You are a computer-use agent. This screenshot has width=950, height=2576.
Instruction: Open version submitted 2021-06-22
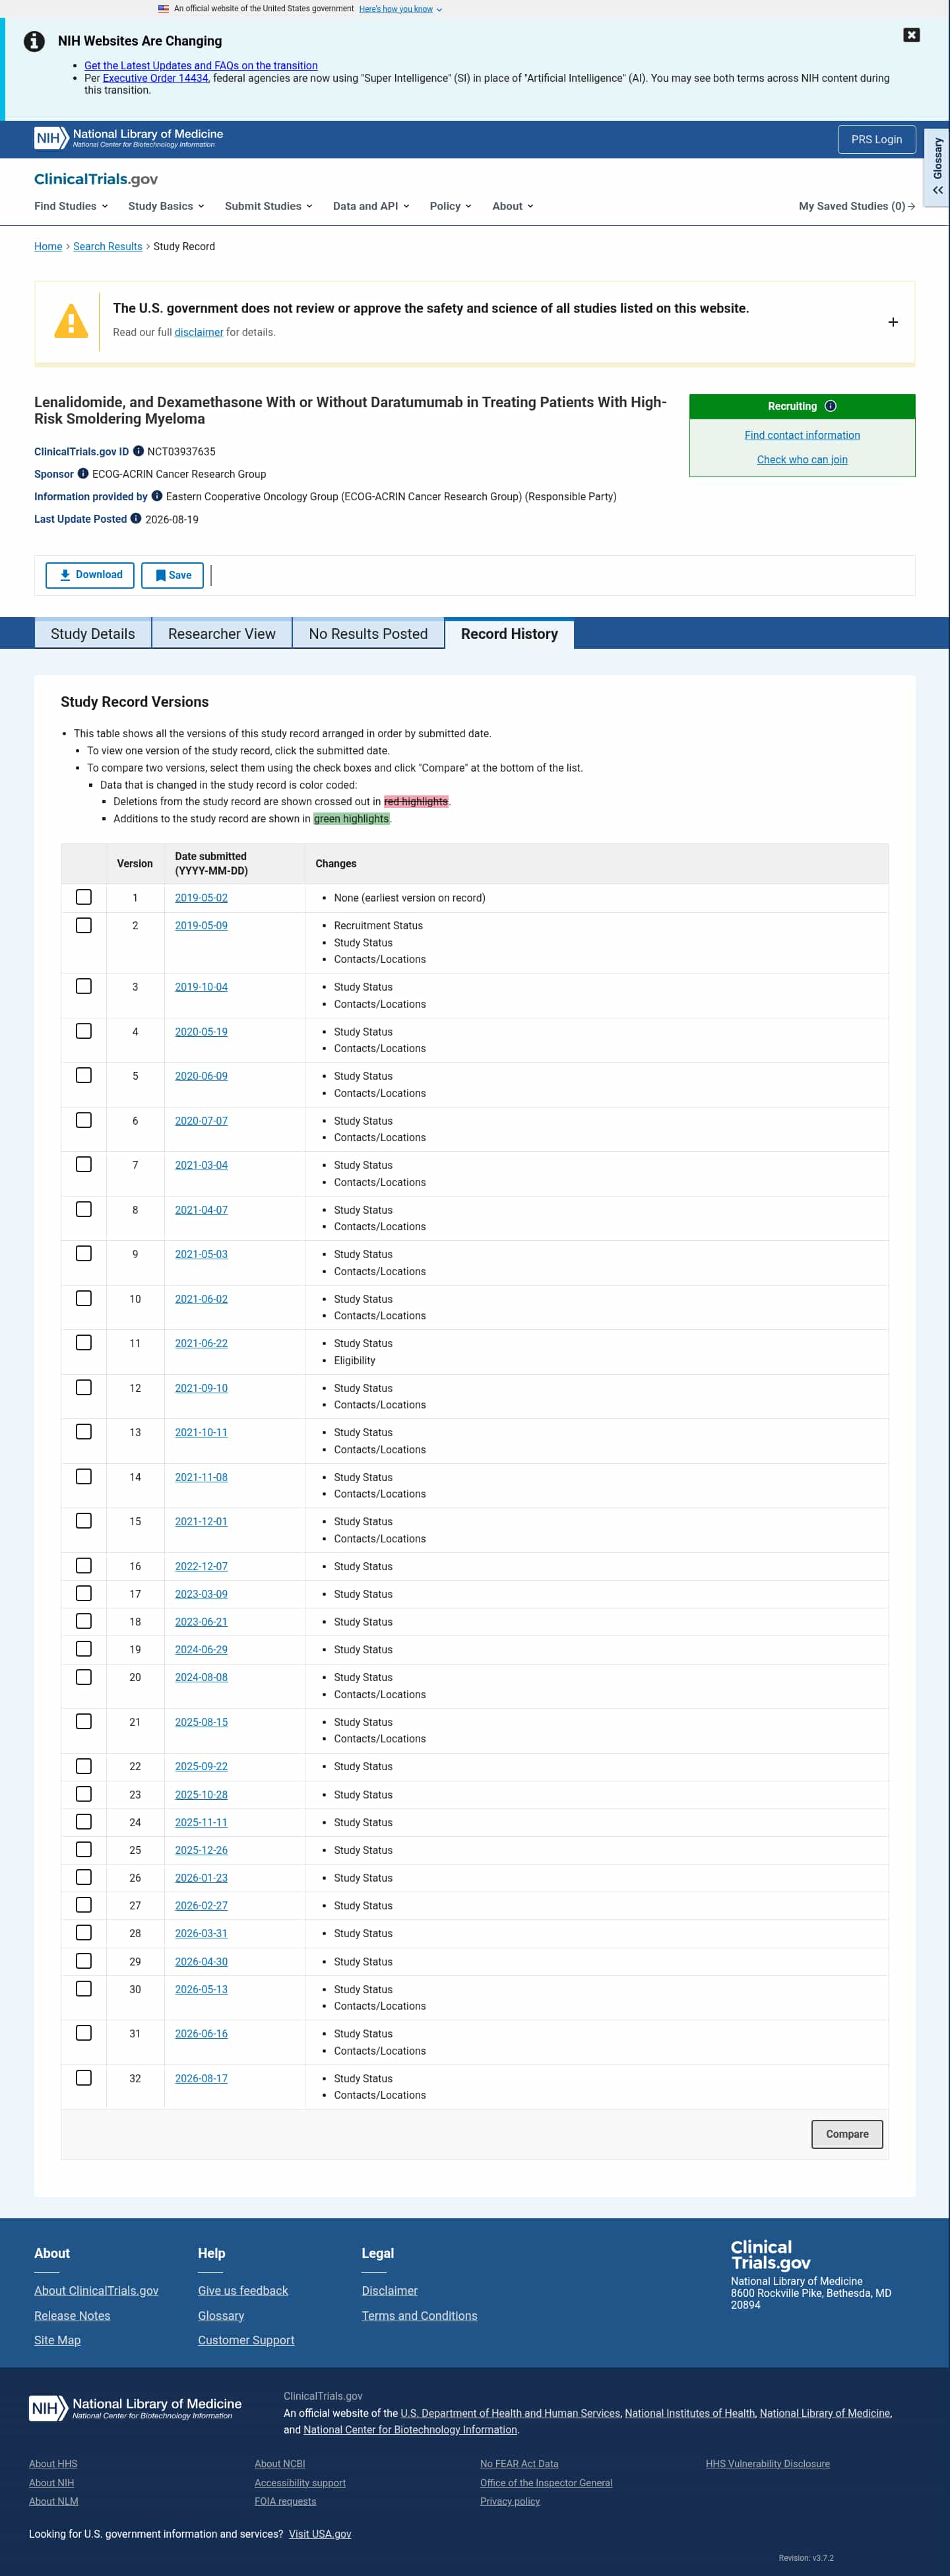tap(201, 1343)
